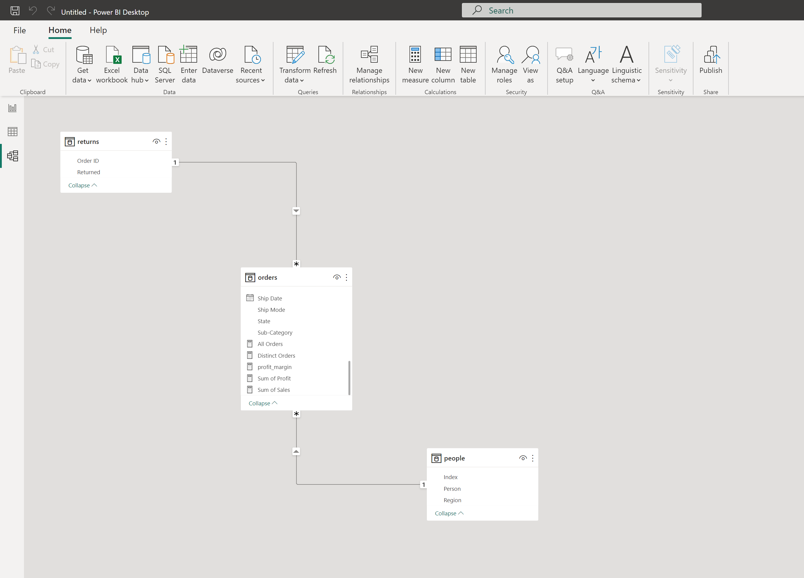The image size is (804, 578).
Task: Toggle people table visibility eye
Action: coord(522,458)
